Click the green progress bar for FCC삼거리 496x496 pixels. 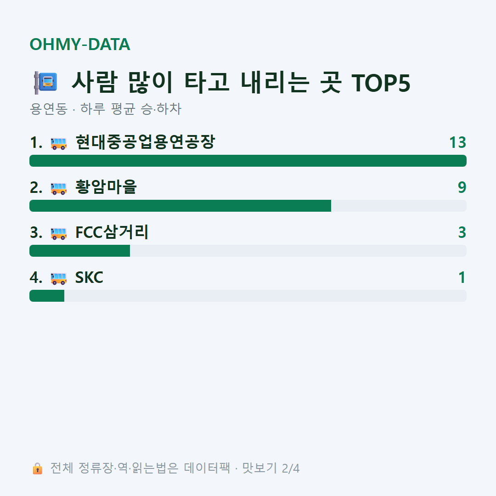coord(80,251)
